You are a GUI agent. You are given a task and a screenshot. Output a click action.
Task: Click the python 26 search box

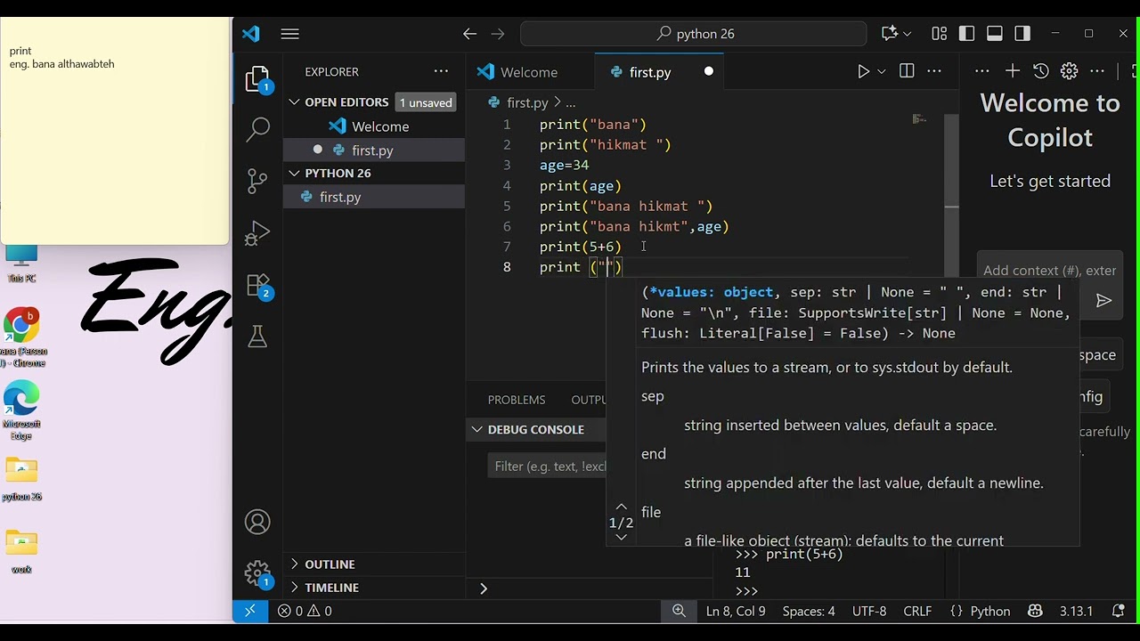(x=693, y=34)
